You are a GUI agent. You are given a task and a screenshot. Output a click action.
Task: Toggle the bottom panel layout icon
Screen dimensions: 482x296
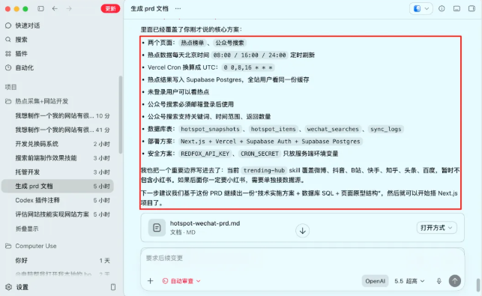click(457, 8)
